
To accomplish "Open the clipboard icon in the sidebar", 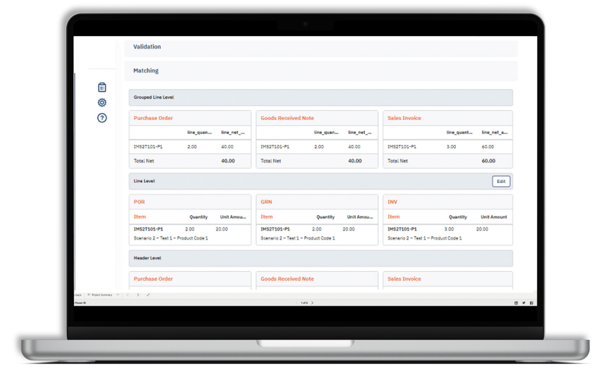I will pyautogui.click(x=102, y=87).
